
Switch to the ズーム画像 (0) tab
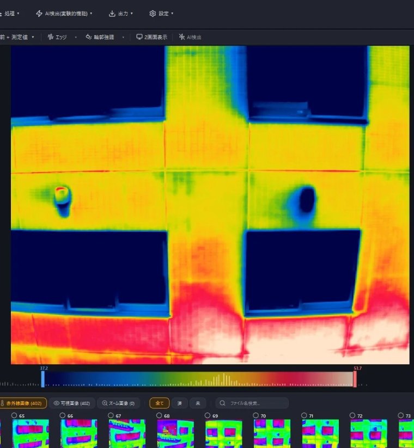point(118,403)
